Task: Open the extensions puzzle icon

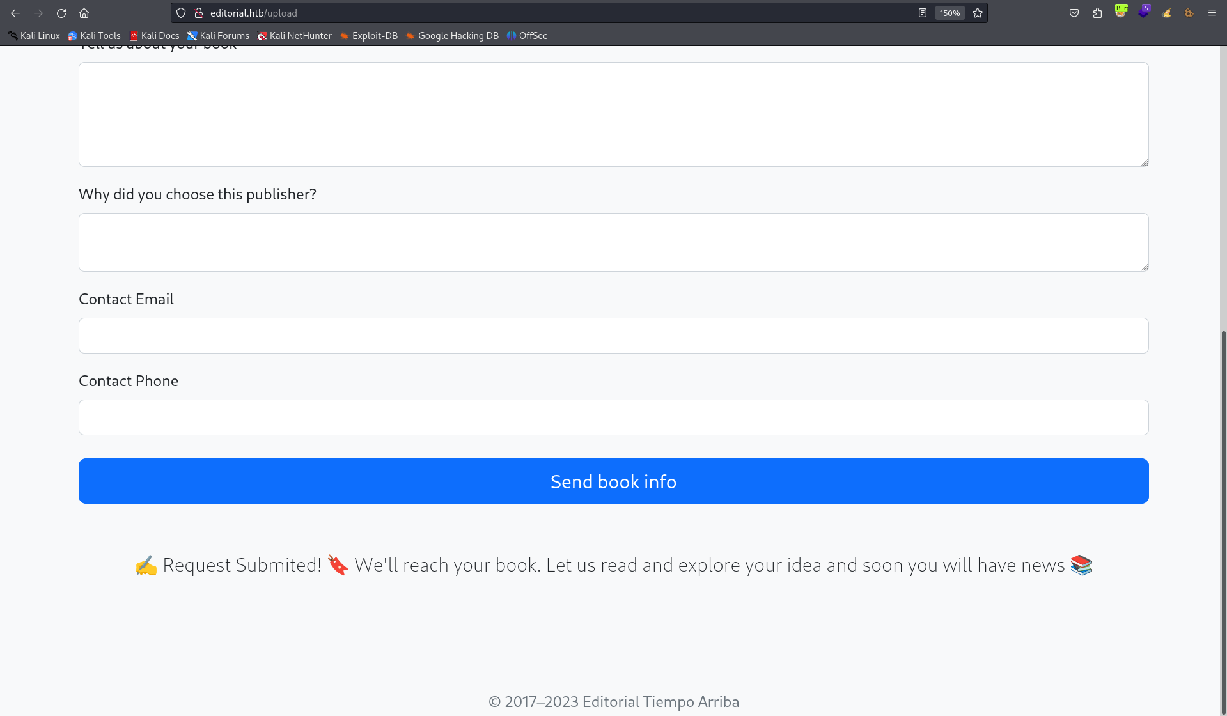Action: (x=1097, y=13)
